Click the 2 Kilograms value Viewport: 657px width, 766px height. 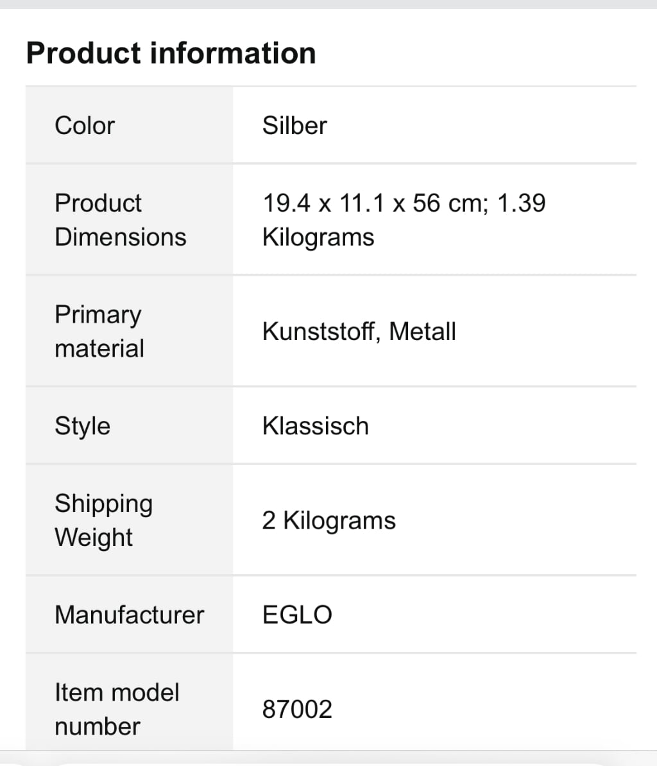(x=328, y=520)
